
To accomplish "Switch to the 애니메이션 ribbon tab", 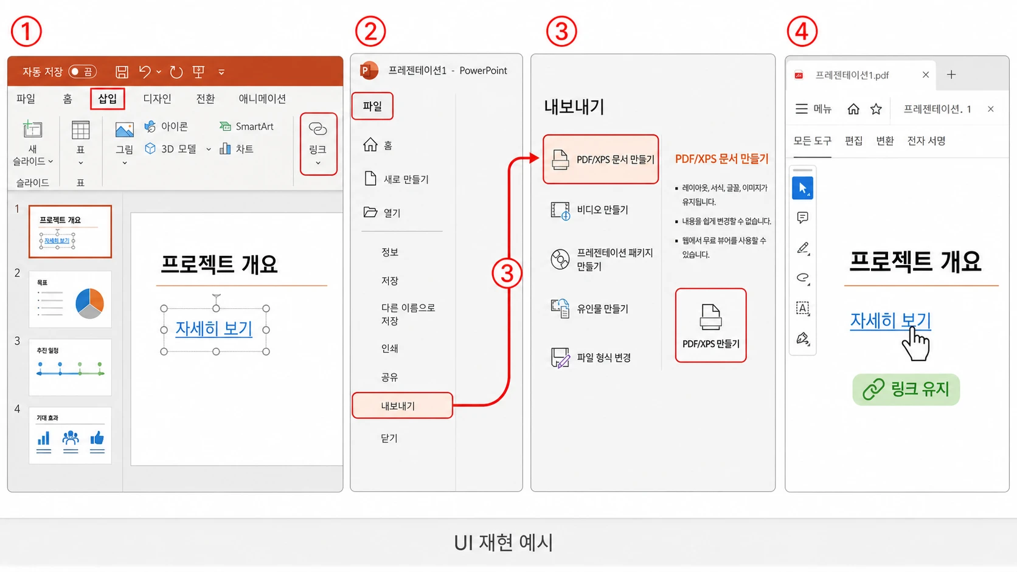I will 262,98.
